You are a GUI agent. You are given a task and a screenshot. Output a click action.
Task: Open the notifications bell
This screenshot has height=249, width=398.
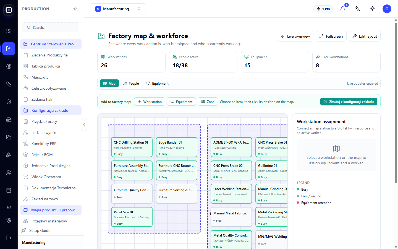click(343, 9)
